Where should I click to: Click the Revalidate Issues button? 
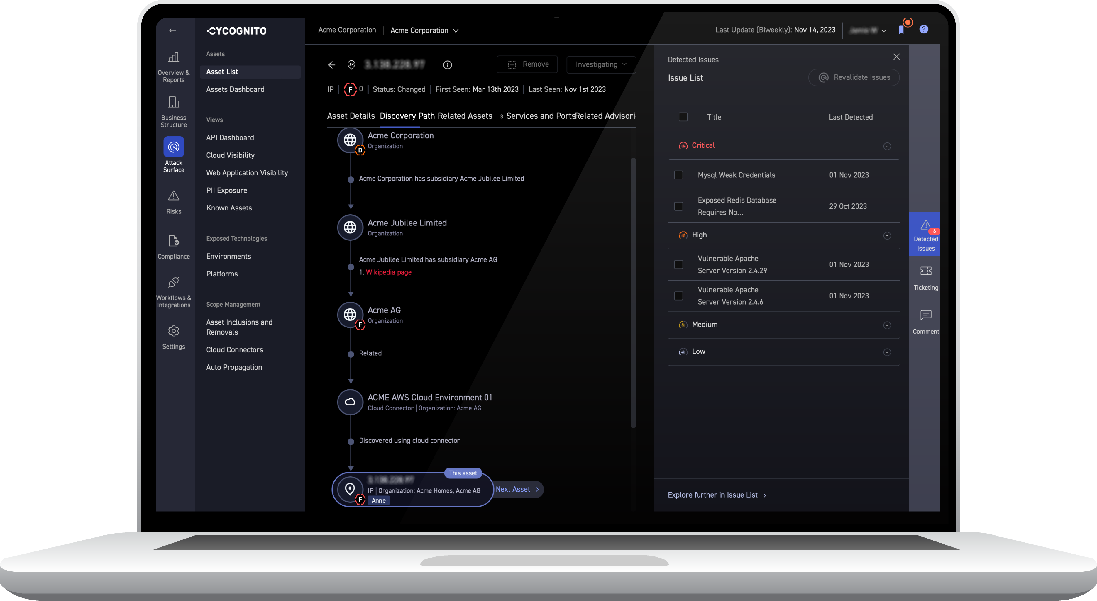854,77
